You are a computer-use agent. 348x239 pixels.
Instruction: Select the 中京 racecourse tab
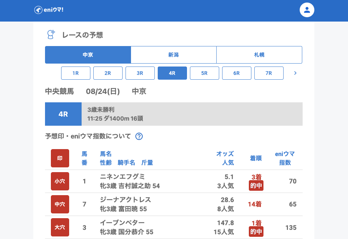pyautogui.click(x=88, y=55)
